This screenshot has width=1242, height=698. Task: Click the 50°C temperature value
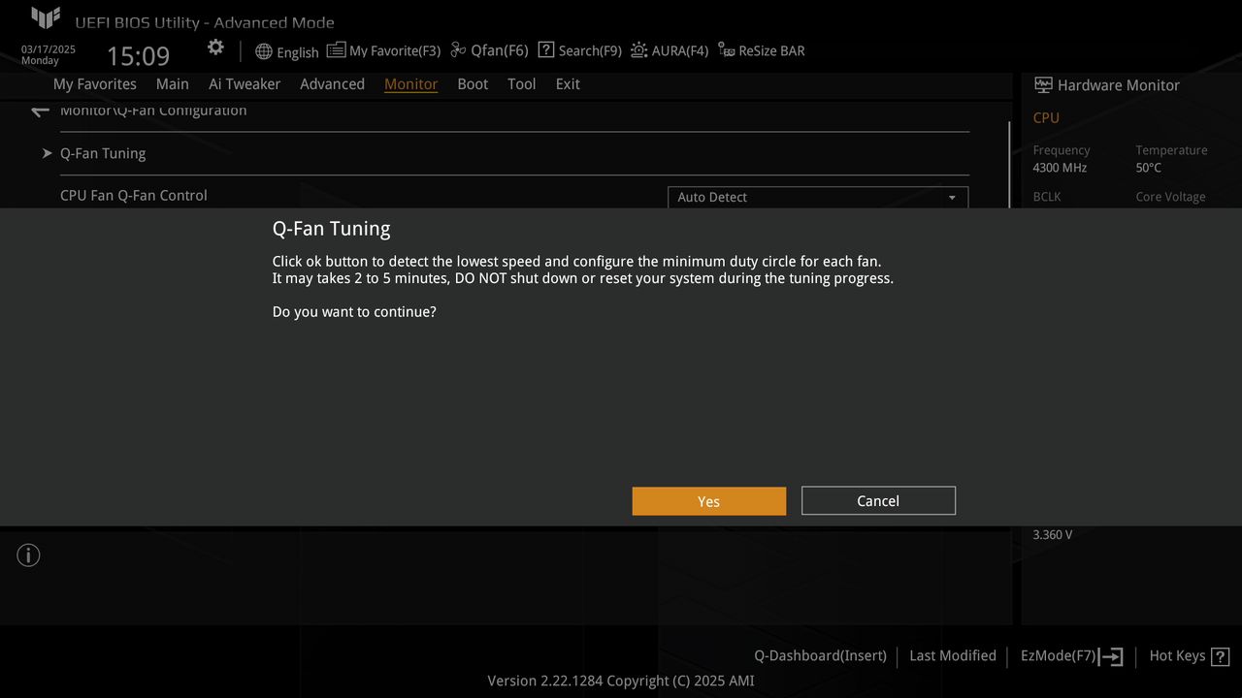(1149, 168)
